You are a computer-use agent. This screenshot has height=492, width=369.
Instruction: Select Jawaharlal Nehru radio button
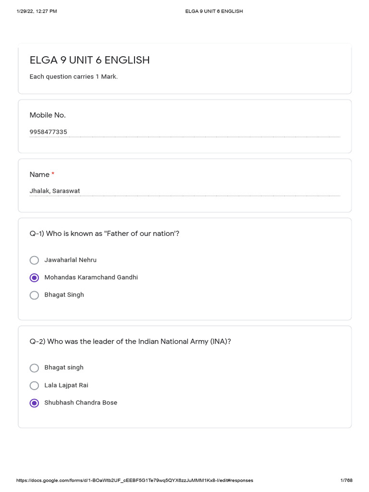pos(34,260)
